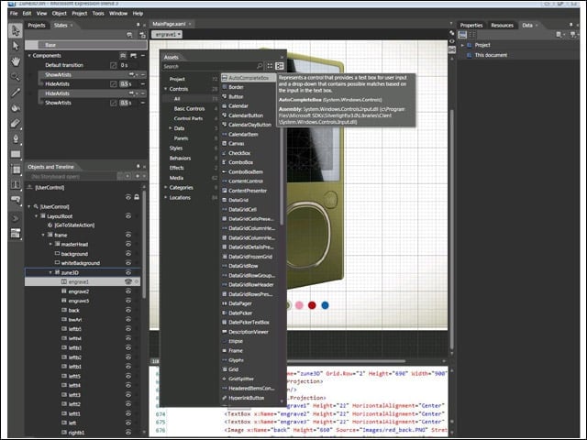Select the Paint Bucket tool
This screenshot has width=587, height=440.
tap(16, 108)
